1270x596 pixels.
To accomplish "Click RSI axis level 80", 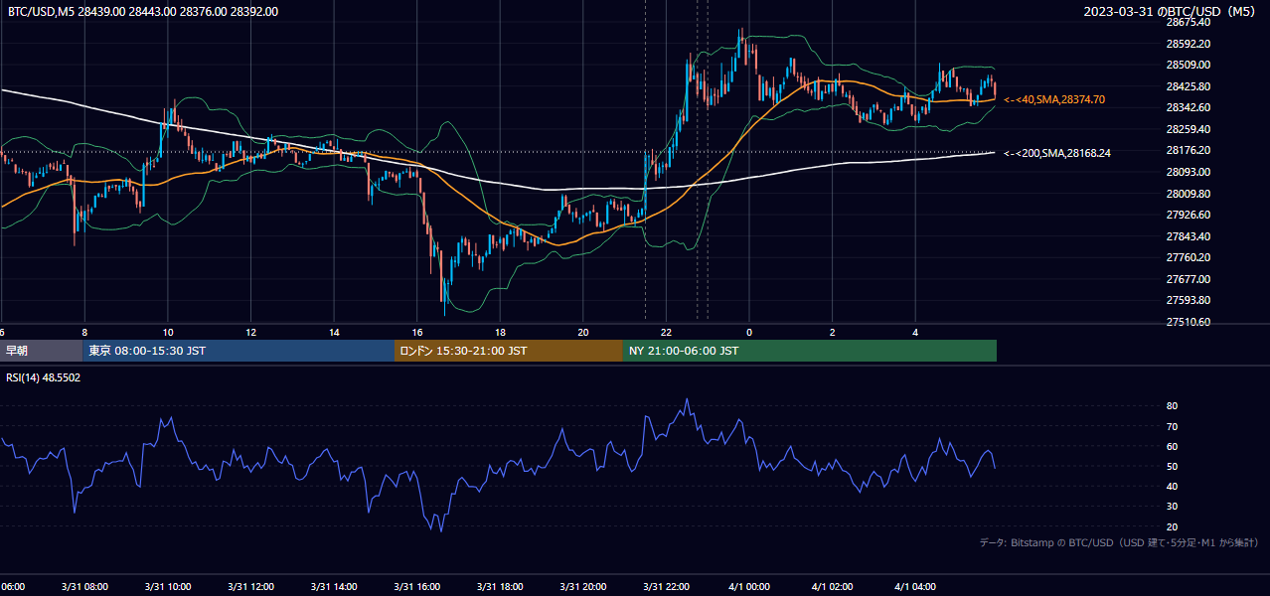I will (1172, 406).
